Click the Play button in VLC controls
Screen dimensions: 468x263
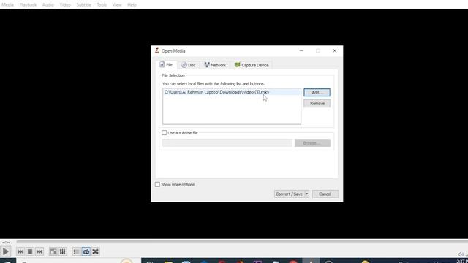pyautogui.click(x=5, y=251)
